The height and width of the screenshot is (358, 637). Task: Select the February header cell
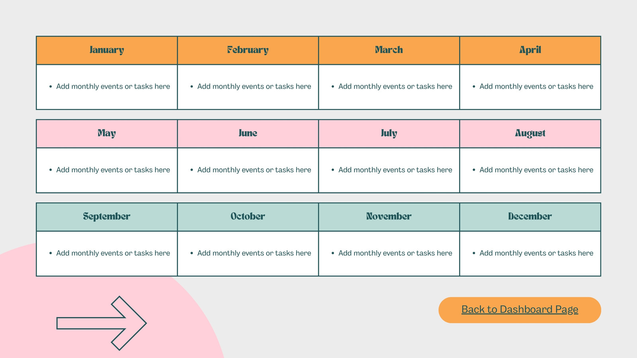click(x=248, y=50)
